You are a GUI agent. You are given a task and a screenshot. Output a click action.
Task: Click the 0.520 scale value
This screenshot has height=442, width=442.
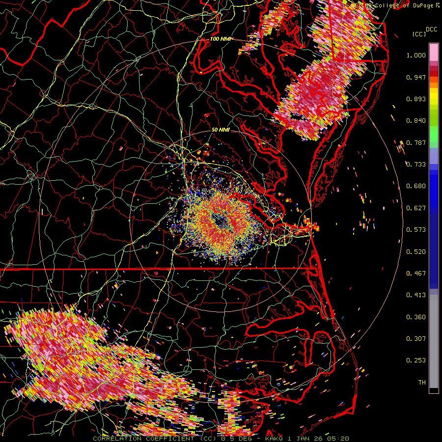416,252
